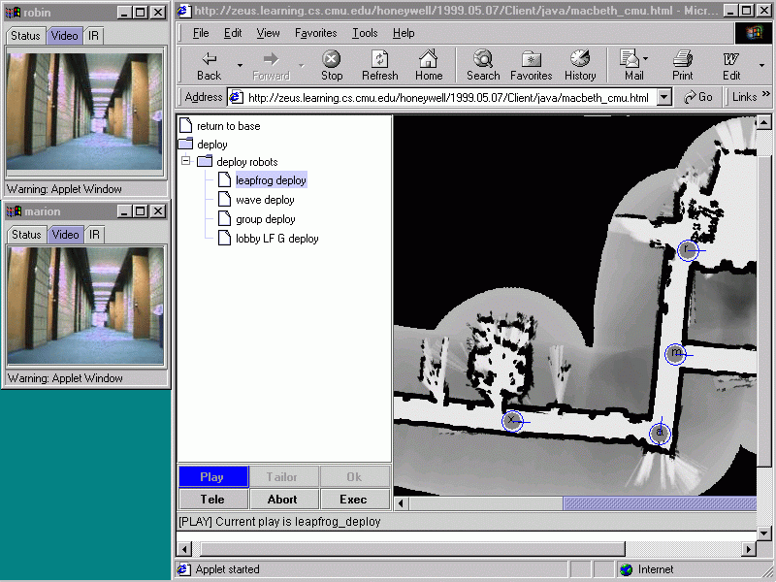Open the History toolbar icon
This screenshot has height=582, width=776.
pyautogui.click(x=580, y=60)
